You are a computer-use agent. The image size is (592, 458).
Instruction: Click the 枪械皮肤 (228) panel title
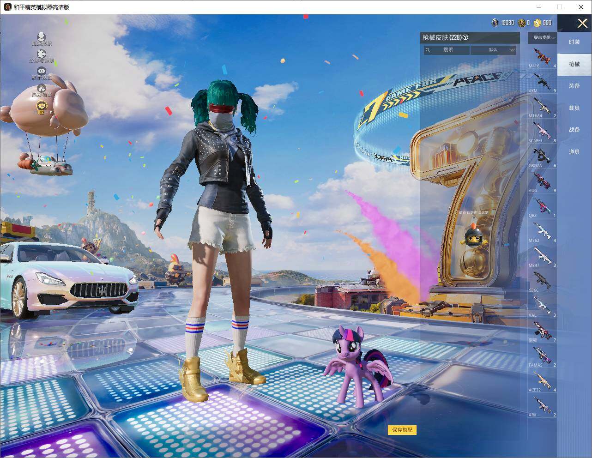click(442, 38)
